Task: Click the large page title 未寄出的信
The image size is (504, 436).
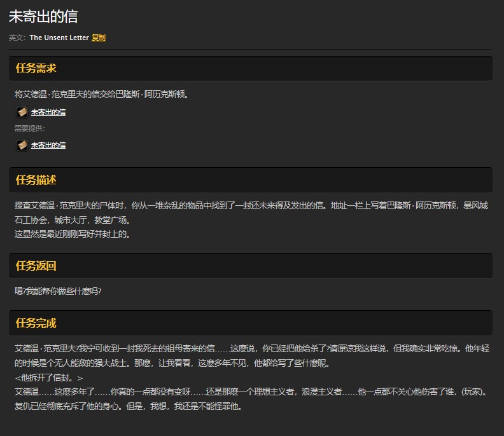Action: point(43,17)
